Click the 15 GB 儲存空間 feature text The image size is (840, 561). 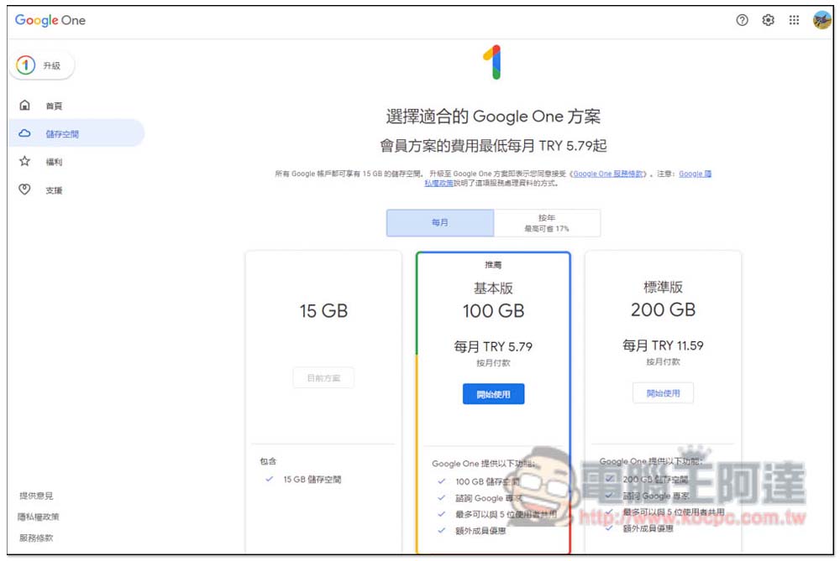point(312,479)
